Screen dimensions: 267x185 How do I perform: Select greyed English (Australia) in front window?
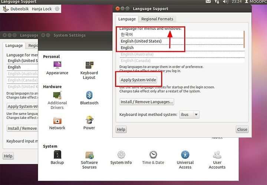pyautogui.click(x=181, y=54)
